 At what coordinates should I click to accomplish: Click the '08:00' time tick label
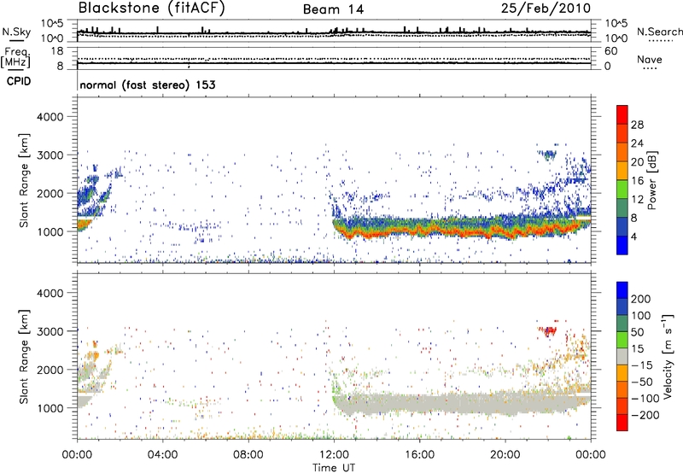(248, 455)
